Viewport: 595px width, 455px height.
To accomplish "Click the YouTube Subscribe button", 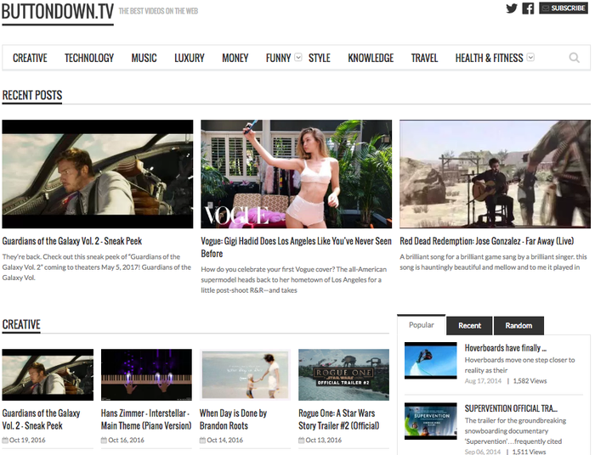I will click(x=563, y=8).
